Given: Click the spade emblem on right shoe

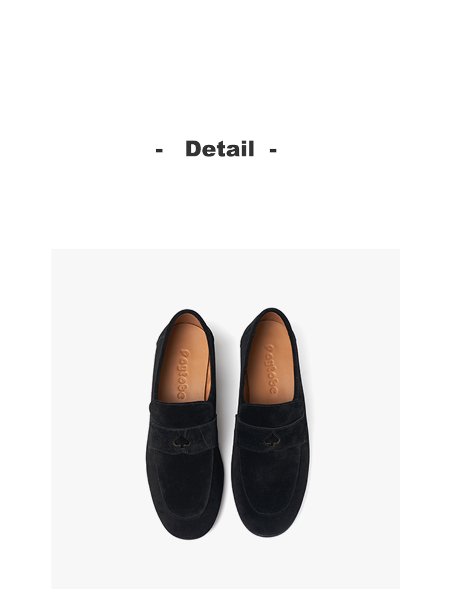Looking at the screenshot, I should point(271,441).
